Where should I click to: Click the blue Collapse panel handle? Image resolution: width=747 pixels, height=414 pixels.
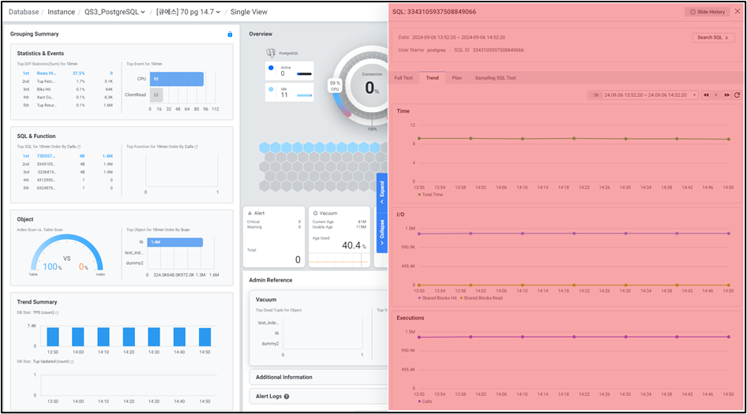pyautogui.click(x=382, y=234)
